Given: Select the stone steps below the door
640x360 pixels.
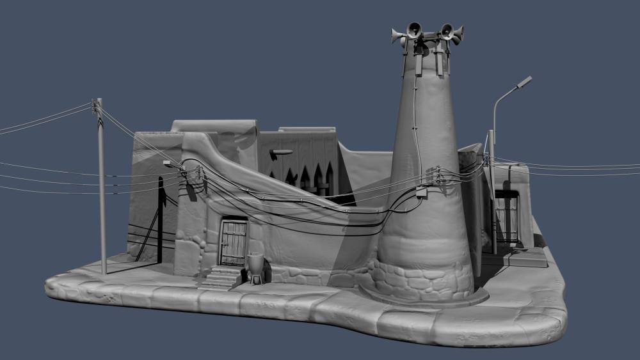Looking at the screenshot, I should [220, 278].
